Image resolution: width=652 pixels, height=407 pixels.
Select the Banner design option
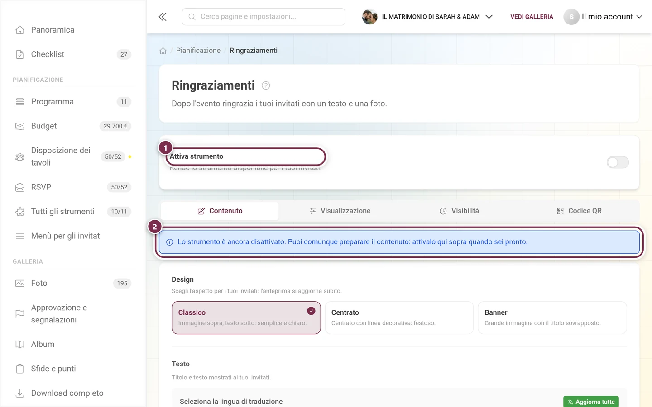(x=552, y=318)
